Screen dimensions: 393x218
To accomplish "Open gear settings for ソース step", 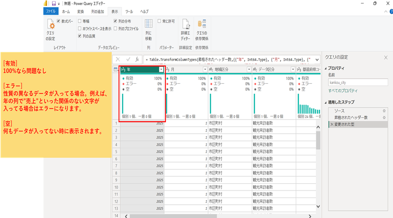I will (384, 111).
